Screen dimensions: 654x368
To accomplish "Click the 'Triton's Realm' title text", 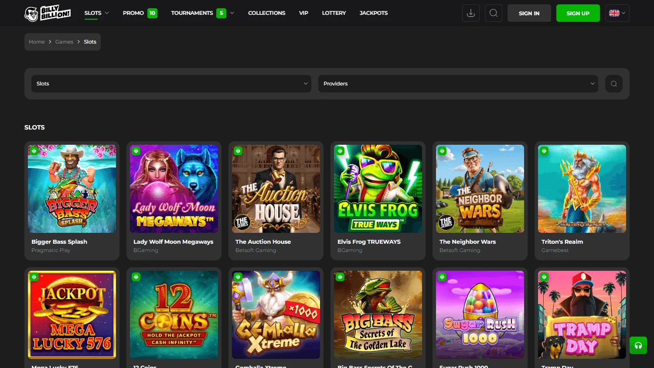I will point(562,242).
